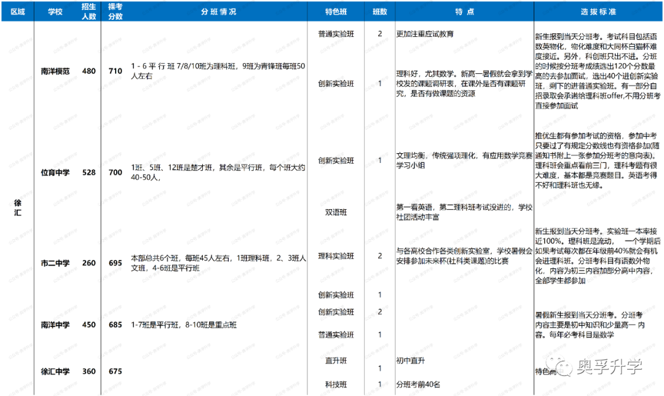Click the 特点 column header
Viewport: 664px width, 396px height.
click(465, 12)
